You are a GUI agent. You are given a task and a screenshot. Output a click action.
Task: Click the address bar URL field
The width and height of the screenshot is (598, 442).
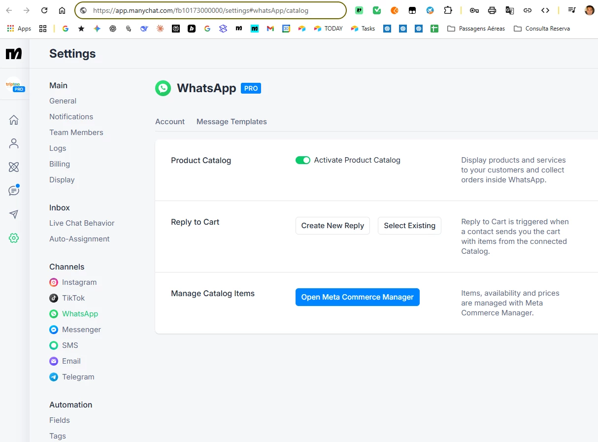(x=210, y=10)
